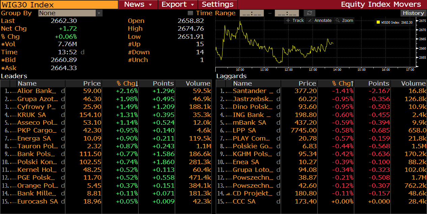427x214 pixels.
Task: Click the High value 2674.76
Action: pyautogui.click(x=191, y=29)
